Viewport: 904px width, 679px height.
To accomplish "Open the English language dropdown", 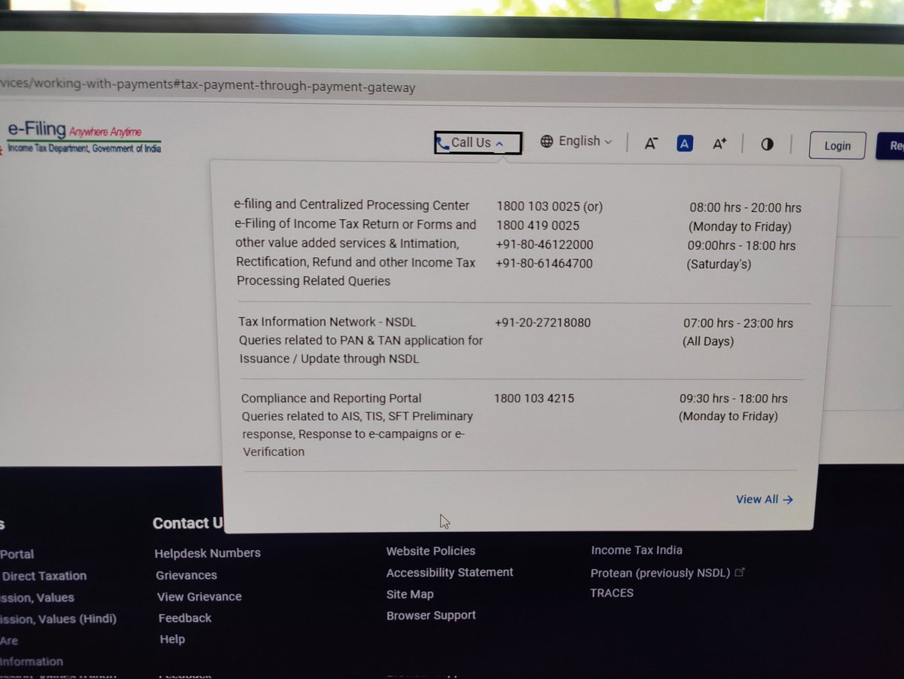I will (x=576, y=141).
